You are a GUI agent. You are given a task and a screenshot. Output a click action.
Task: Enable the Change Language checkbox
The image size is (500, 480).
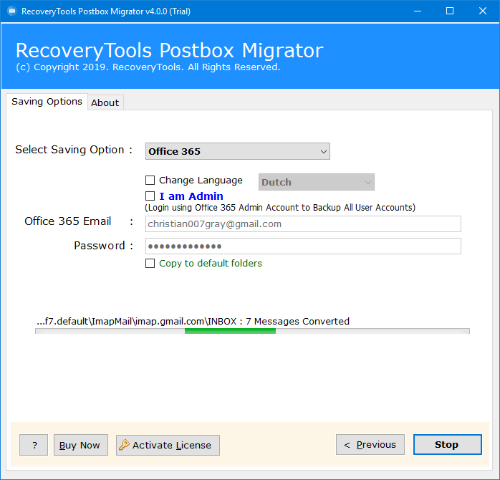tap(150, 181)
